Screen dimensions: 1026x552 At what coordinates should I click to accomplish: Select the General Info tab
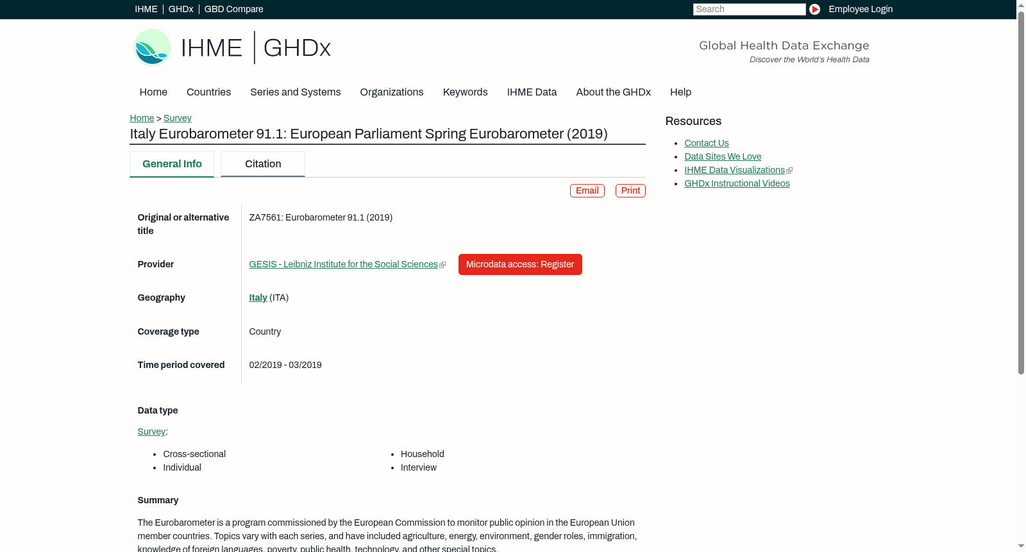[x=172, y=164]
